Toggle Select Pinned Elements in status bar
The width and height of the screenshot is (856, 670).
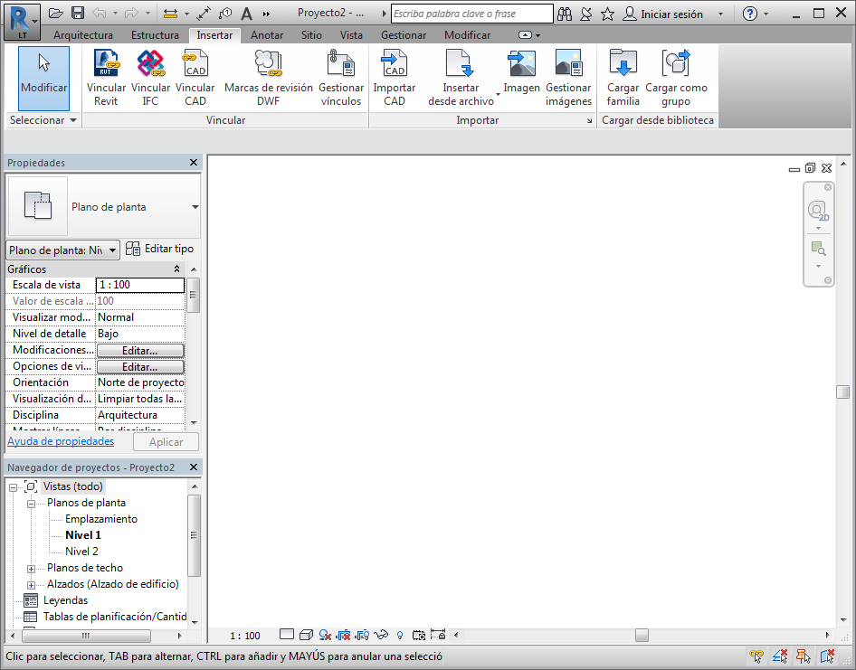(x=804, y=656)
